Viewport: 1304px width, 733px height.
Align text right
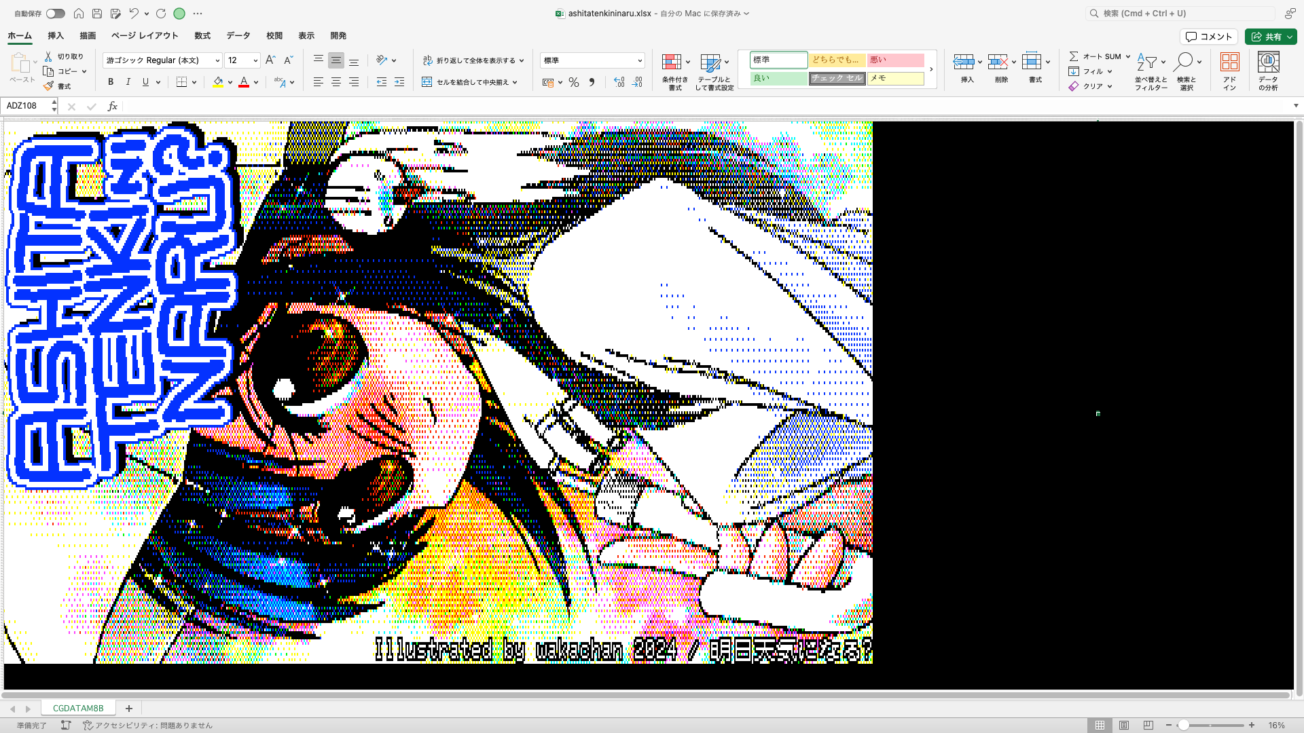354,82
